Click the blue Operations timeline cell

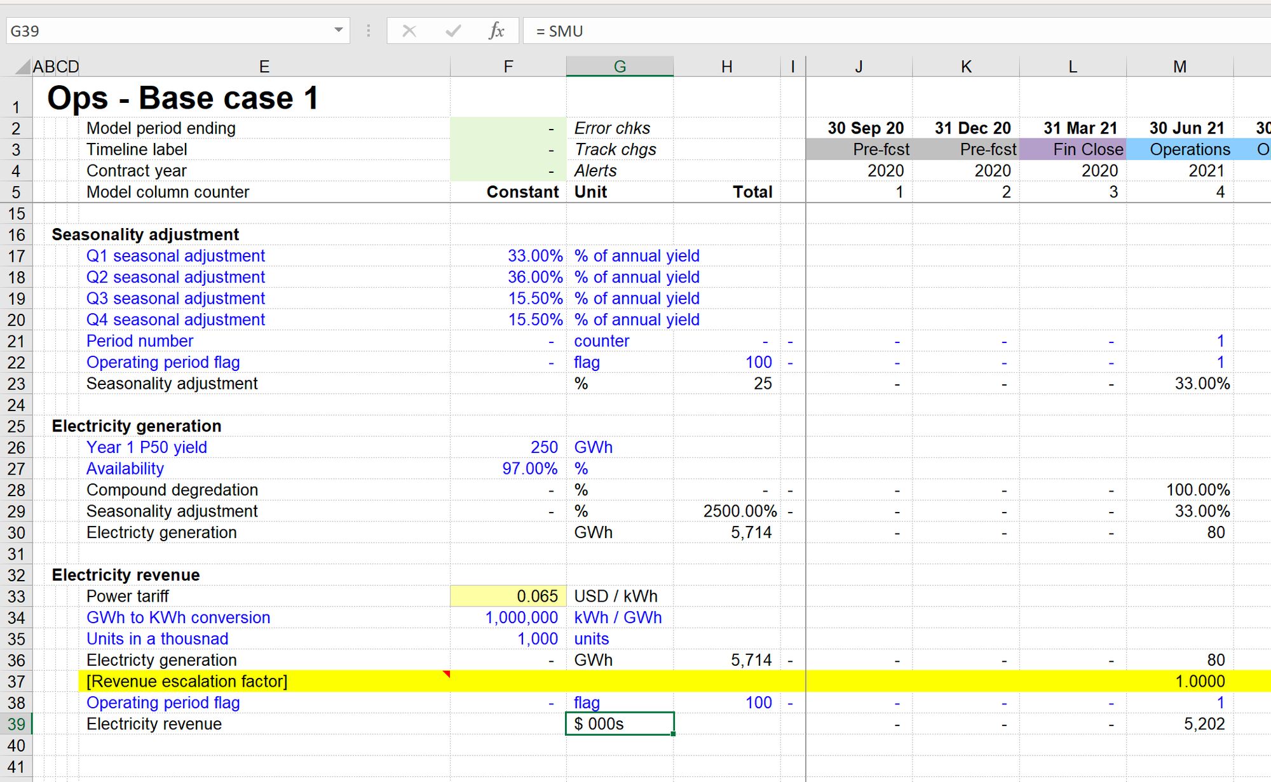click(1179, 149)
